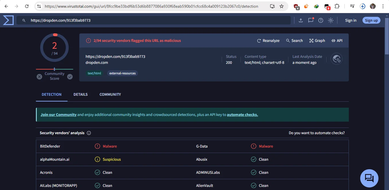
Task: Click the Status 200 value
Action: click(x=229, y=63)
